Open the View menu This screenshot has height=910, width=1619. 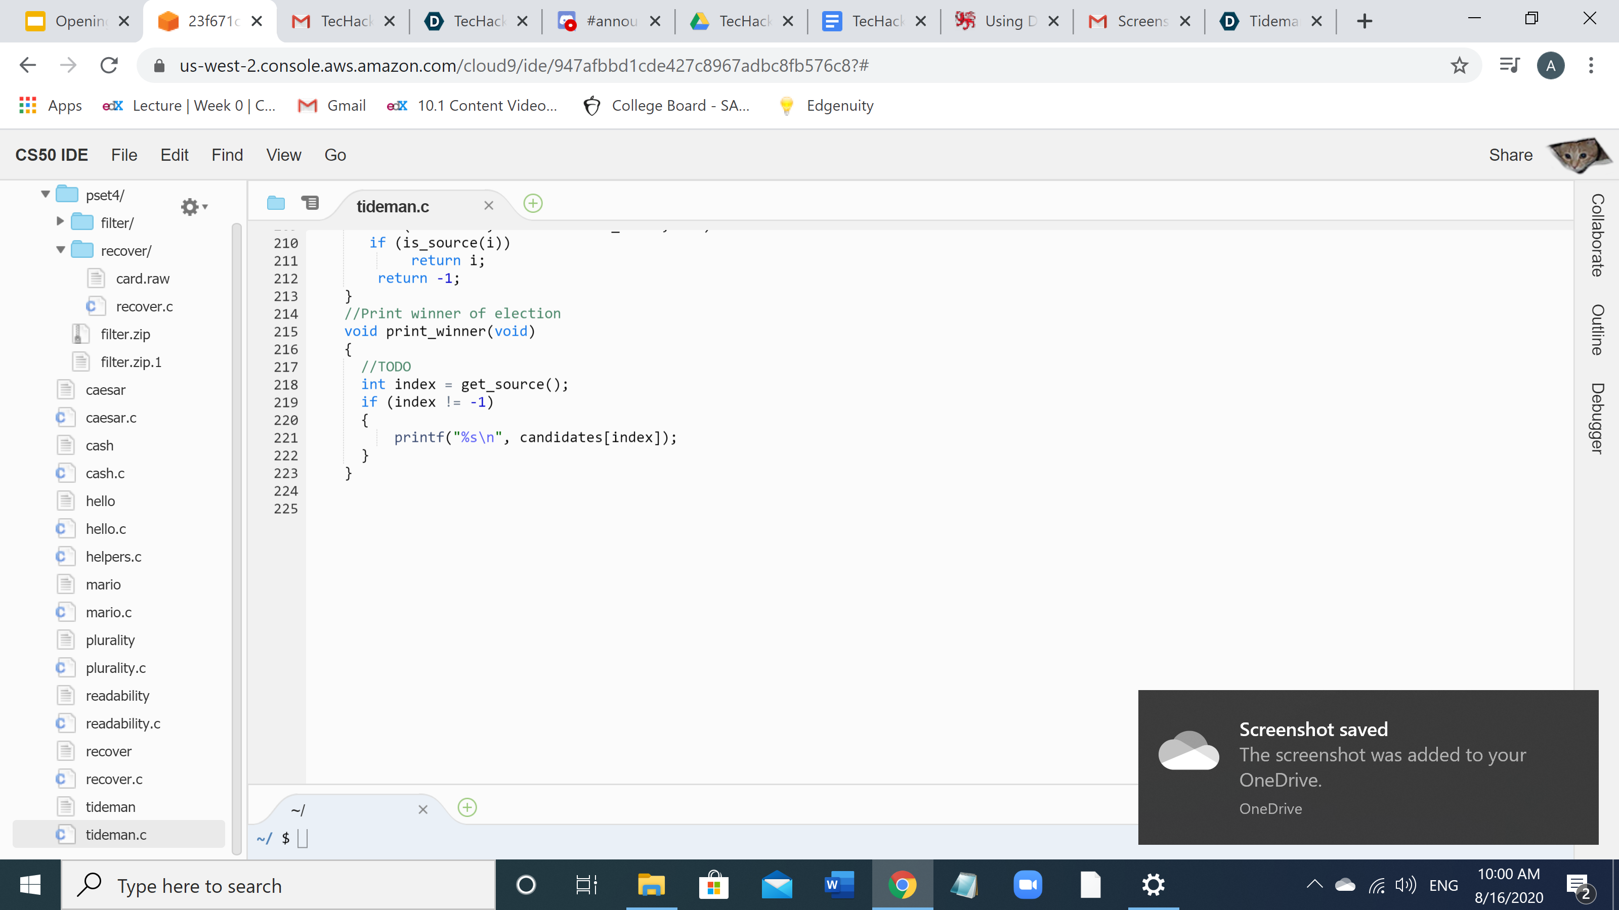coord(283,155)
